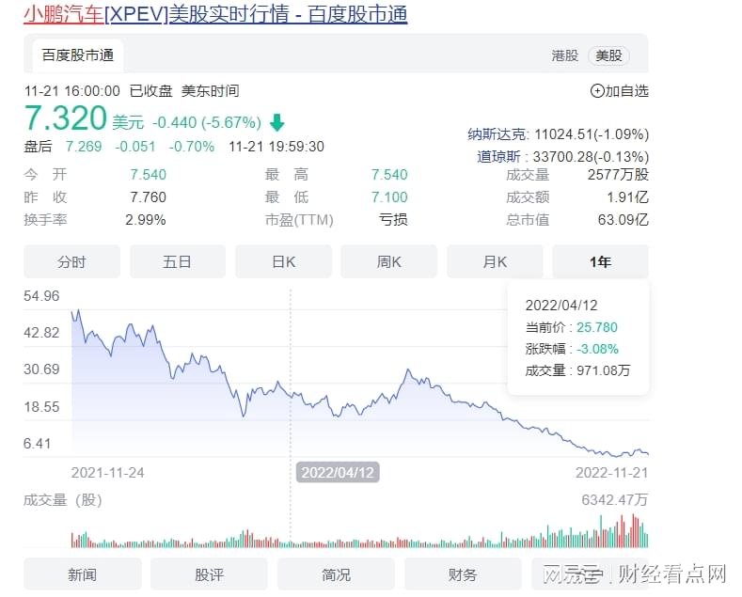Select the 分时 chart view
Viewport: 742px width, 597px height.
click(71, 261)
